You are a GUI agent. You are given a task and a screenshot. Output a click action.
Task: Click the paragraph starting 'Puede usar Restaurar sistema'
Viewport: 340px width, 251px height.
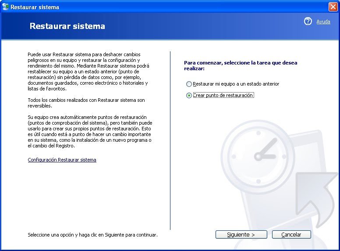click(x=89, y=72)
